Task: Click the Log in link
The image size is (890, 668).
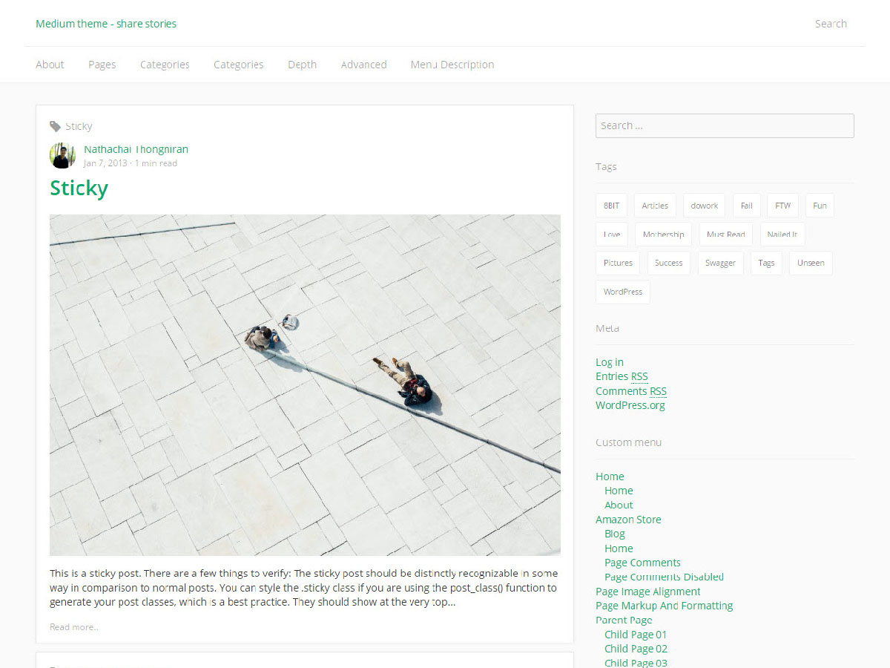Action: [609, 362]
